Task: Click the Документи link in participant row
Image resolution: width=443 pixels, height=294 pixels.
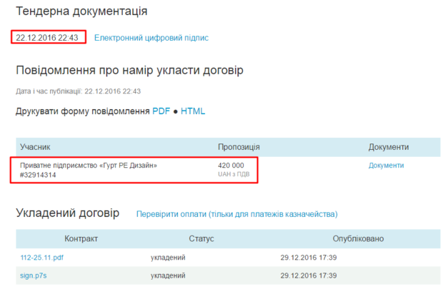Action: tap(386, 166)
